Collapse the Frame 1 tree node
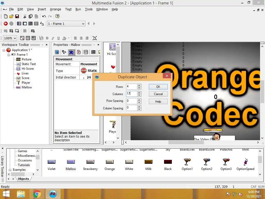The width and height of the screenshot is (265, 199). pos(9,55)
